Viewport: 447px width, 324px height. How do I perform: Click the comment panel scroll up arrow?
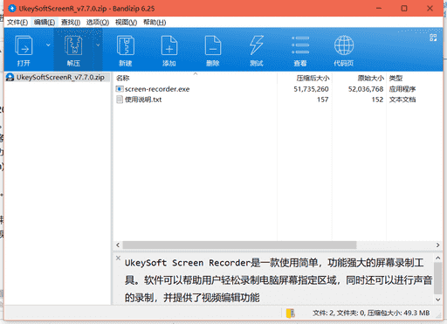click(437, 258)
